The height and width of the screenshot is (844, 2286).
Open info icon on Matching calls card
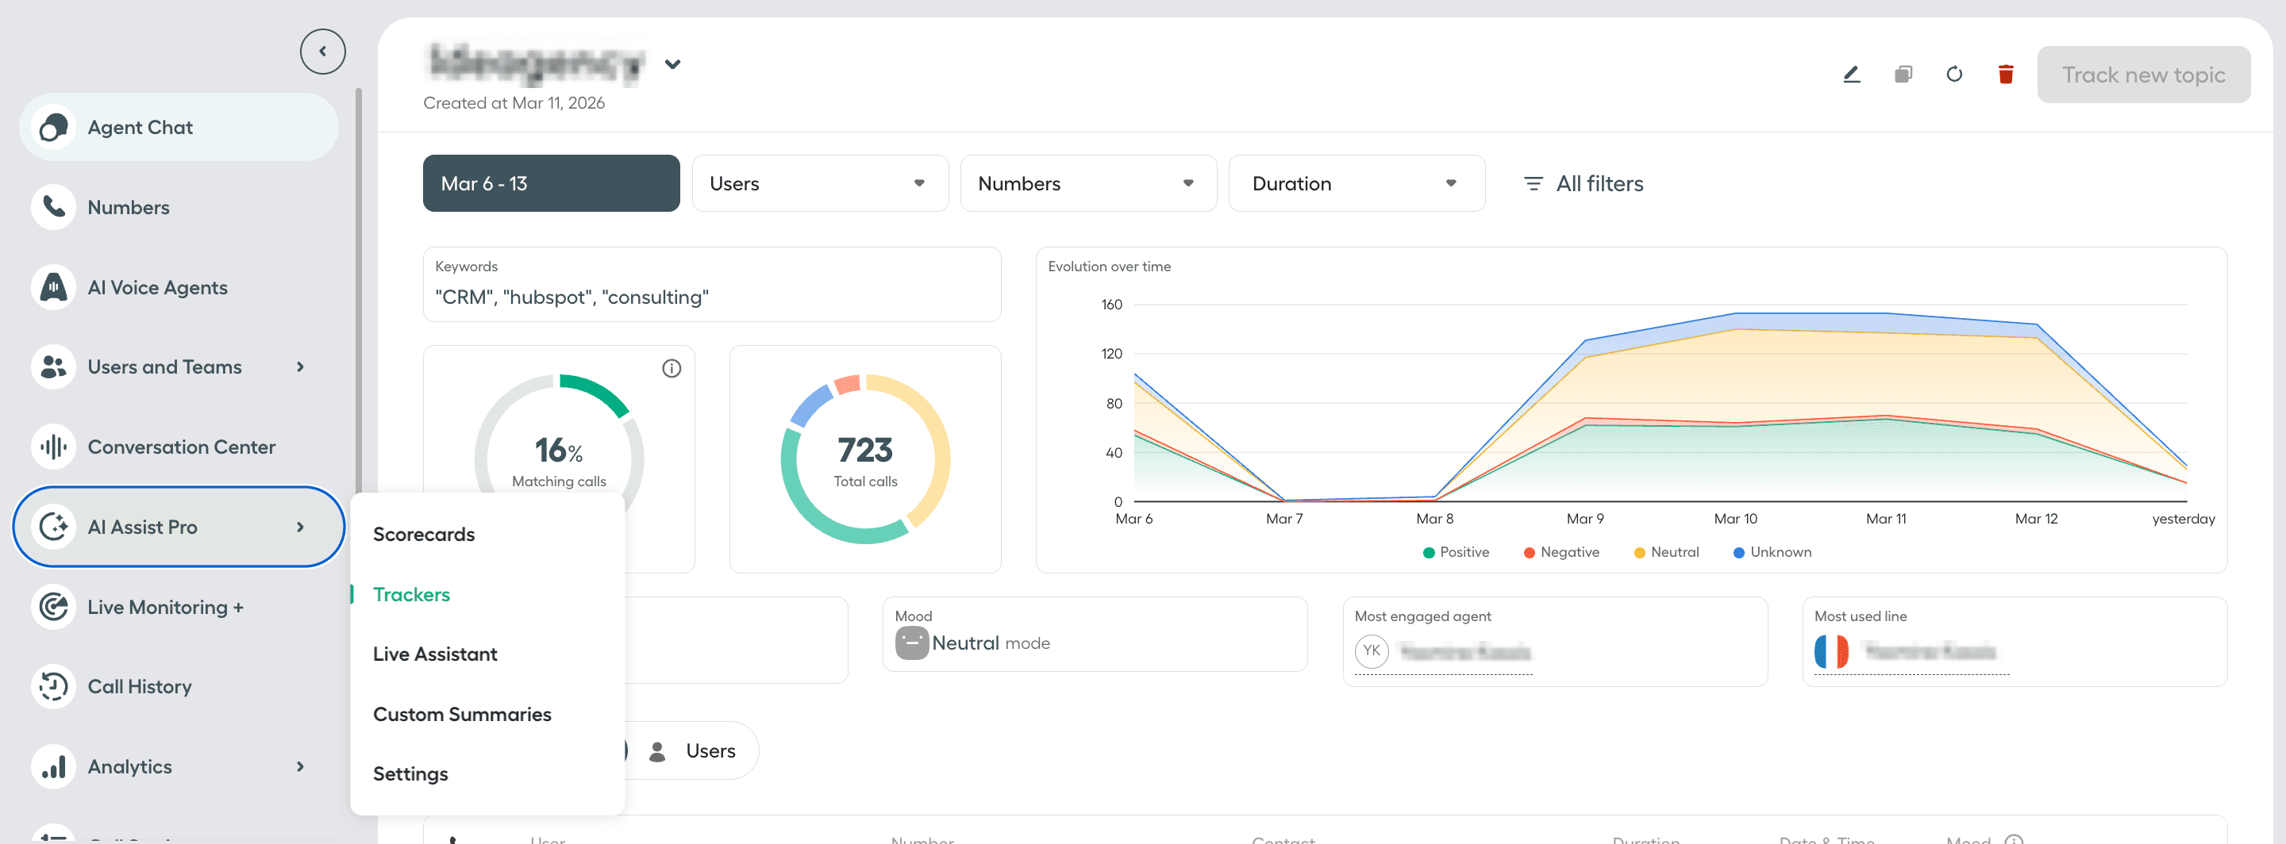click(672, 368)
